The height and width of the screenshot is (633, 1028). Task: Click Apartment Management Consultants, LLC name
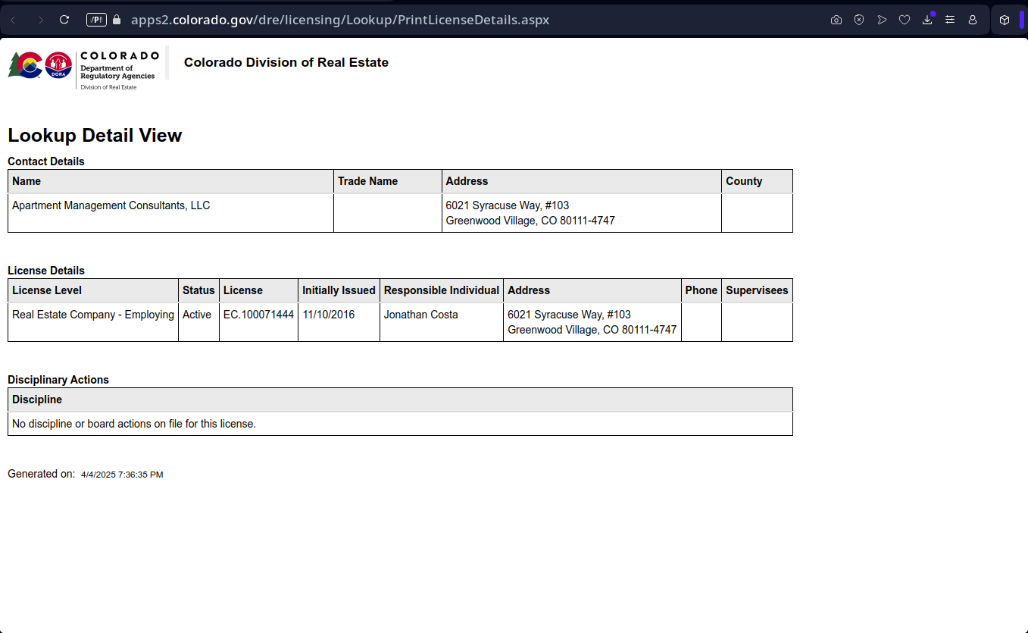point(111,205)
